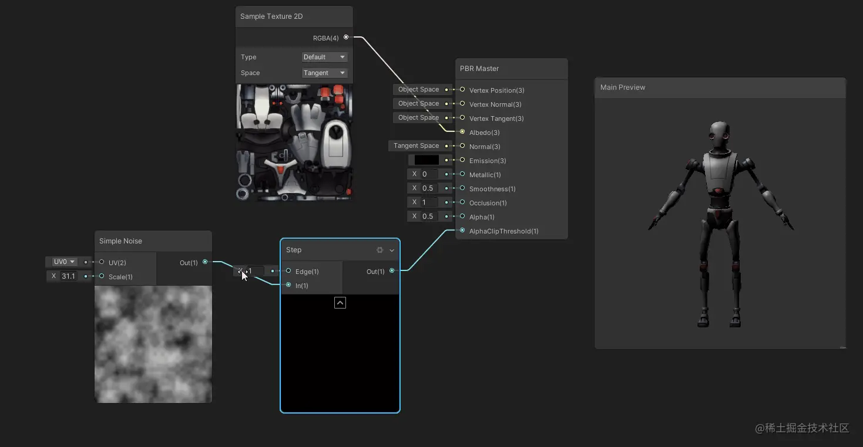Click the Metallic(1) input port

pos(462,174)
